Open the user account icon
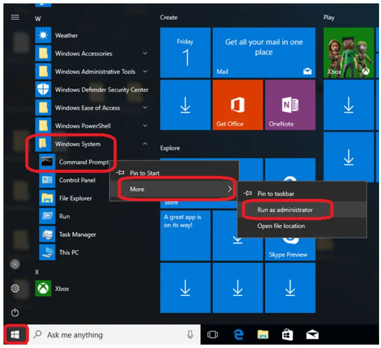This screenshot has width=381, height=348. [15, 264]
